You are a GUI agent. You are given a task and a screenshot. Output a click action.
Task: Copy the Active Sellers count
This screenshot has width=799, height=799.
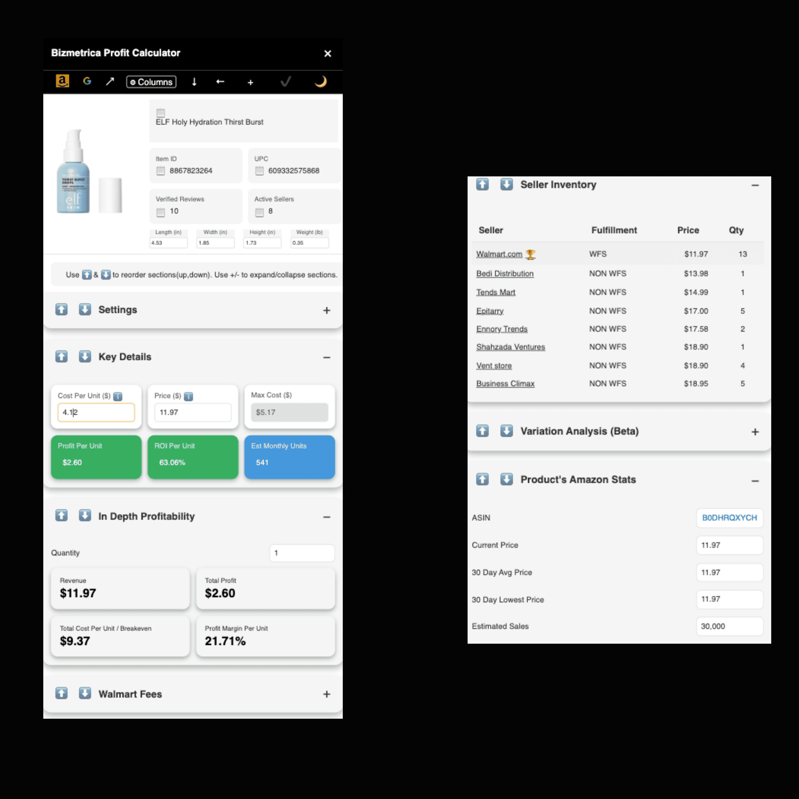click(259, 213)
